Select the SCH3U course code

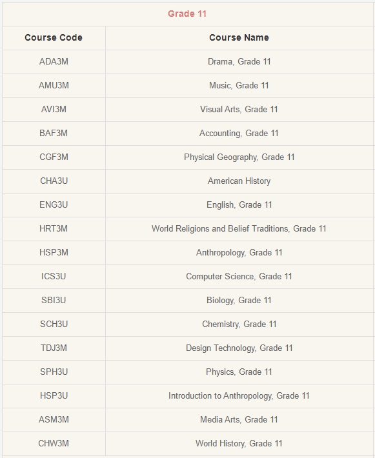(54, 324)
